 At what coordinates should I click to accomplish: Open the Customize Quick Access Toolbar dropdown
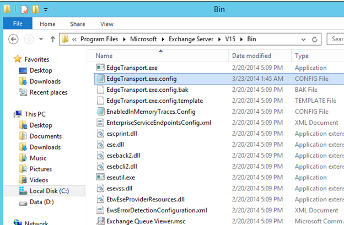pyautogui.click(x=45, y=10)
